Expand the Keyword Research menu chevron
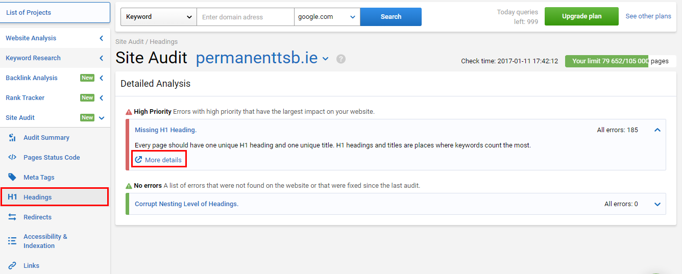682x274 pixels. click(101, 58)
